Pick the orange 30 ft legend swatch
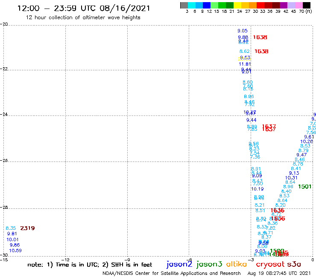This screenshot has height=277, width=316. coord(253,5)
